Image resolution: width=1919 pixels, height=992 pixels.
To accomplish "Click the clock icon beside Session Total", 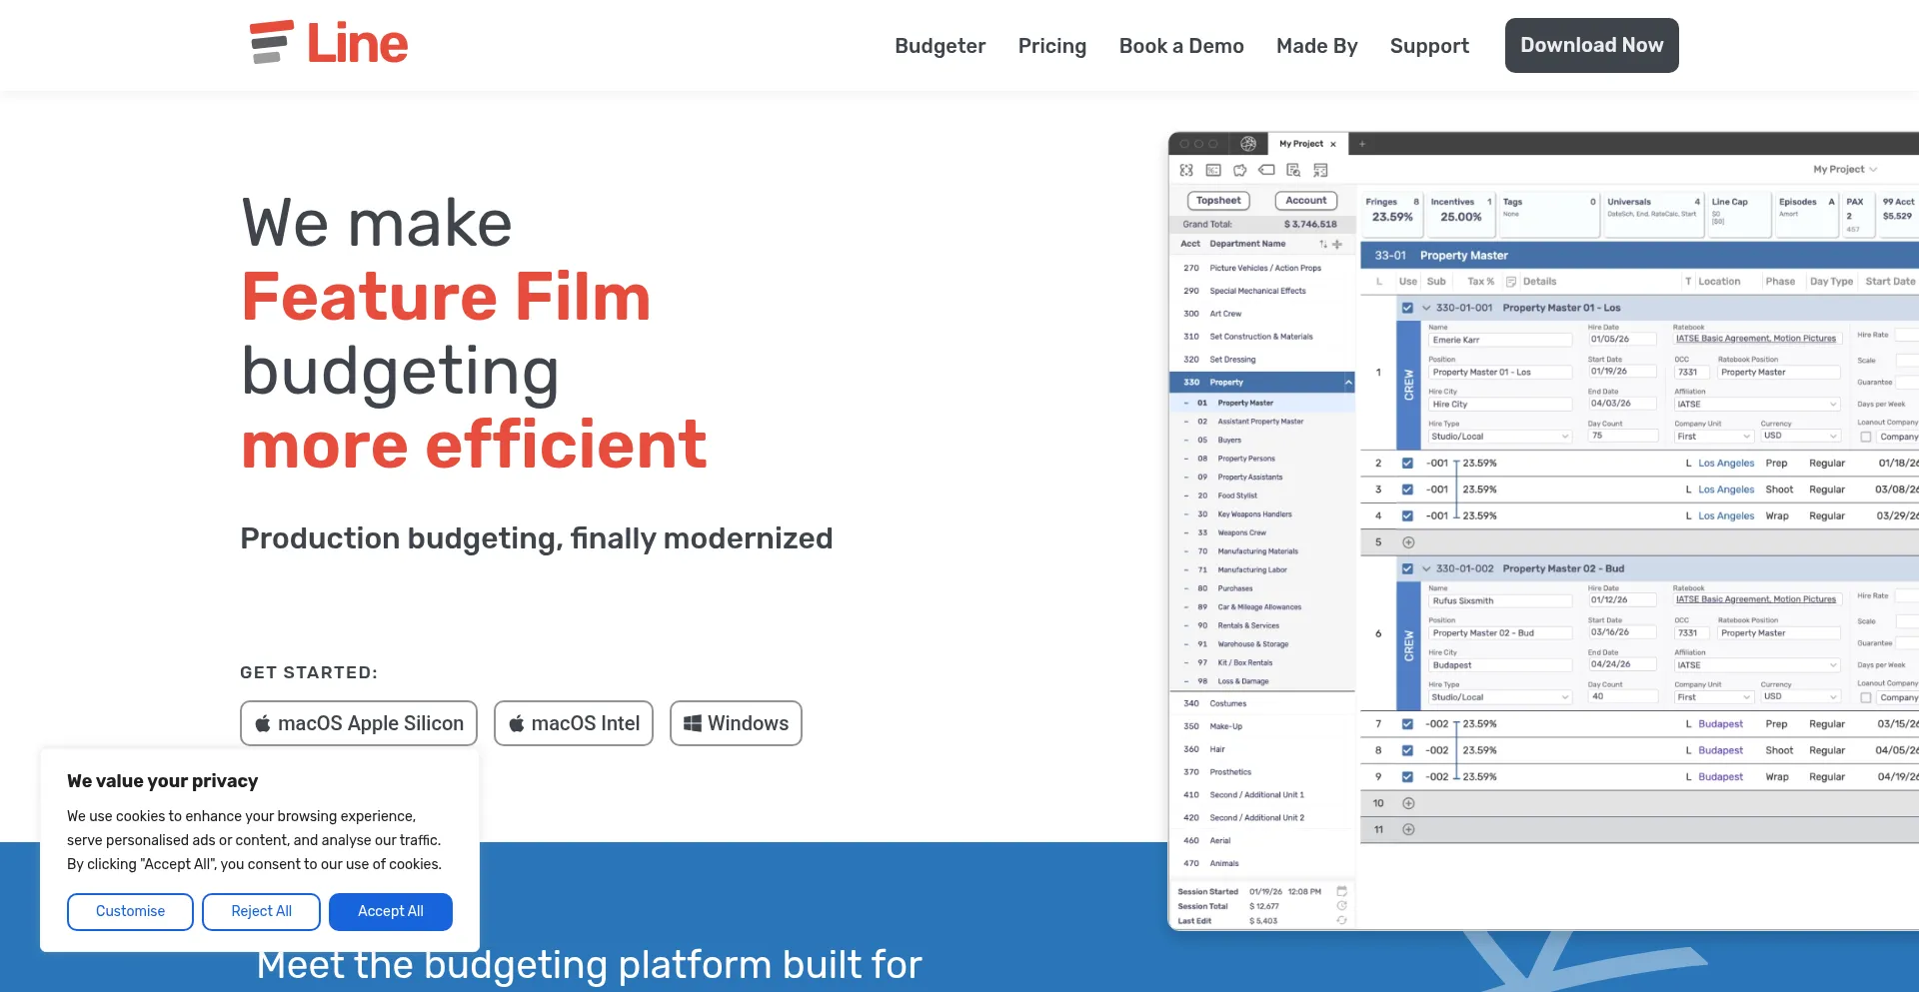I will click(1342, 906).
